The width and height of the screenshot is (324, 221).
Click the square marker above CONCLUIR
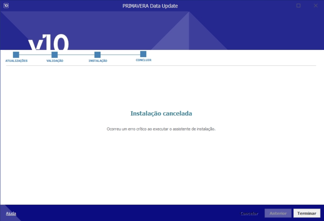(143, 54)
